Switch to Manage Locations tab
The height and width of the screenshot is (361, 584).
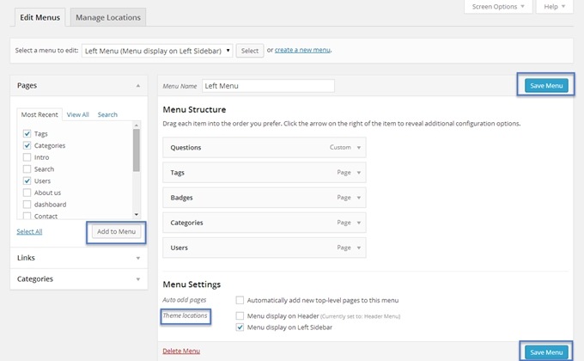[x=107, y=17]
